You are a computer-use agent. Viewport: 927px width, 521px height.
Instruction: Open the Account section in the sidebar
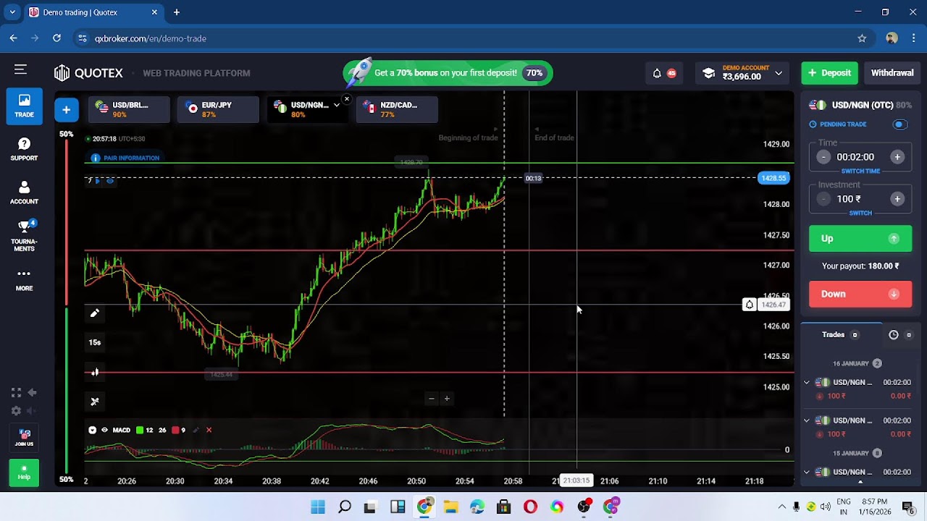pyautogui.click(x=24, y=192)
